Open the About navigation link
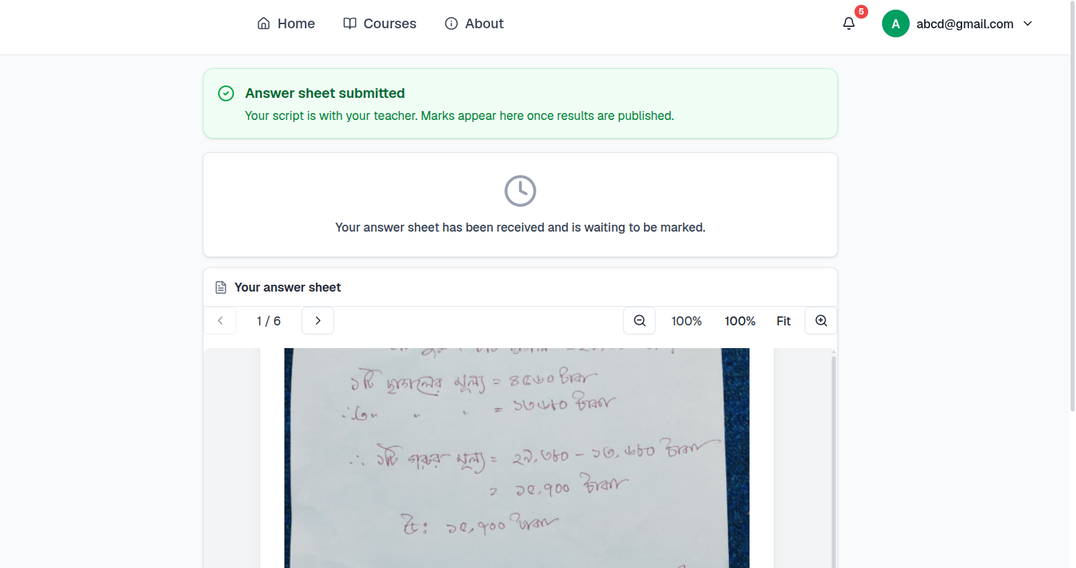This screenshot has width=1076, height=568. [x=474, y=23]
